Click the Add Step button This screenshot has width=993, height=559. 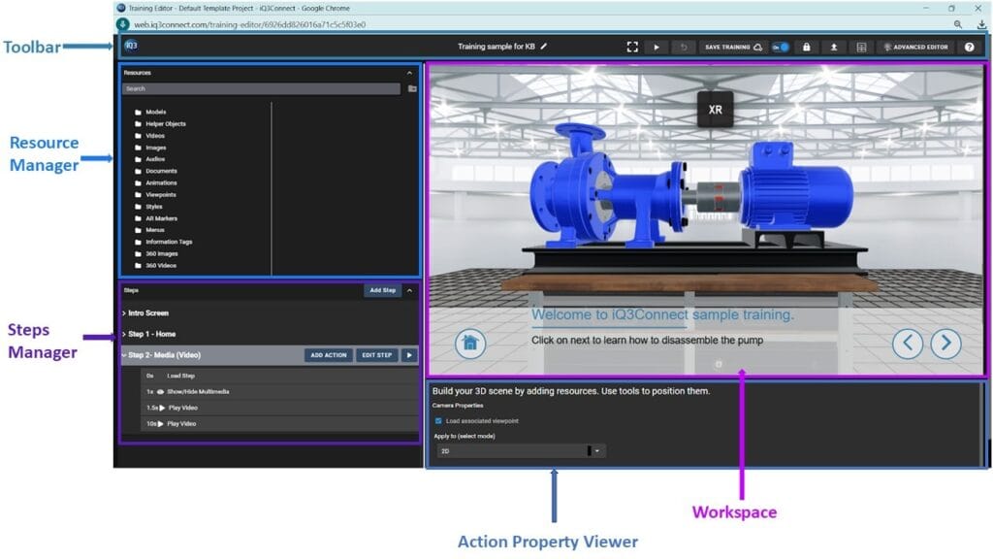(x=382, y=290)
